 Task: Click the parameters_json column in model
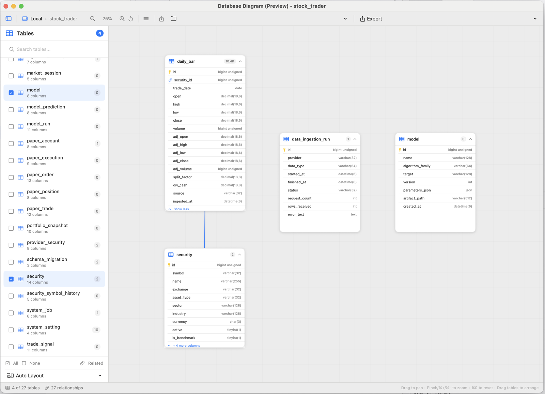click(x=435, y=190)
